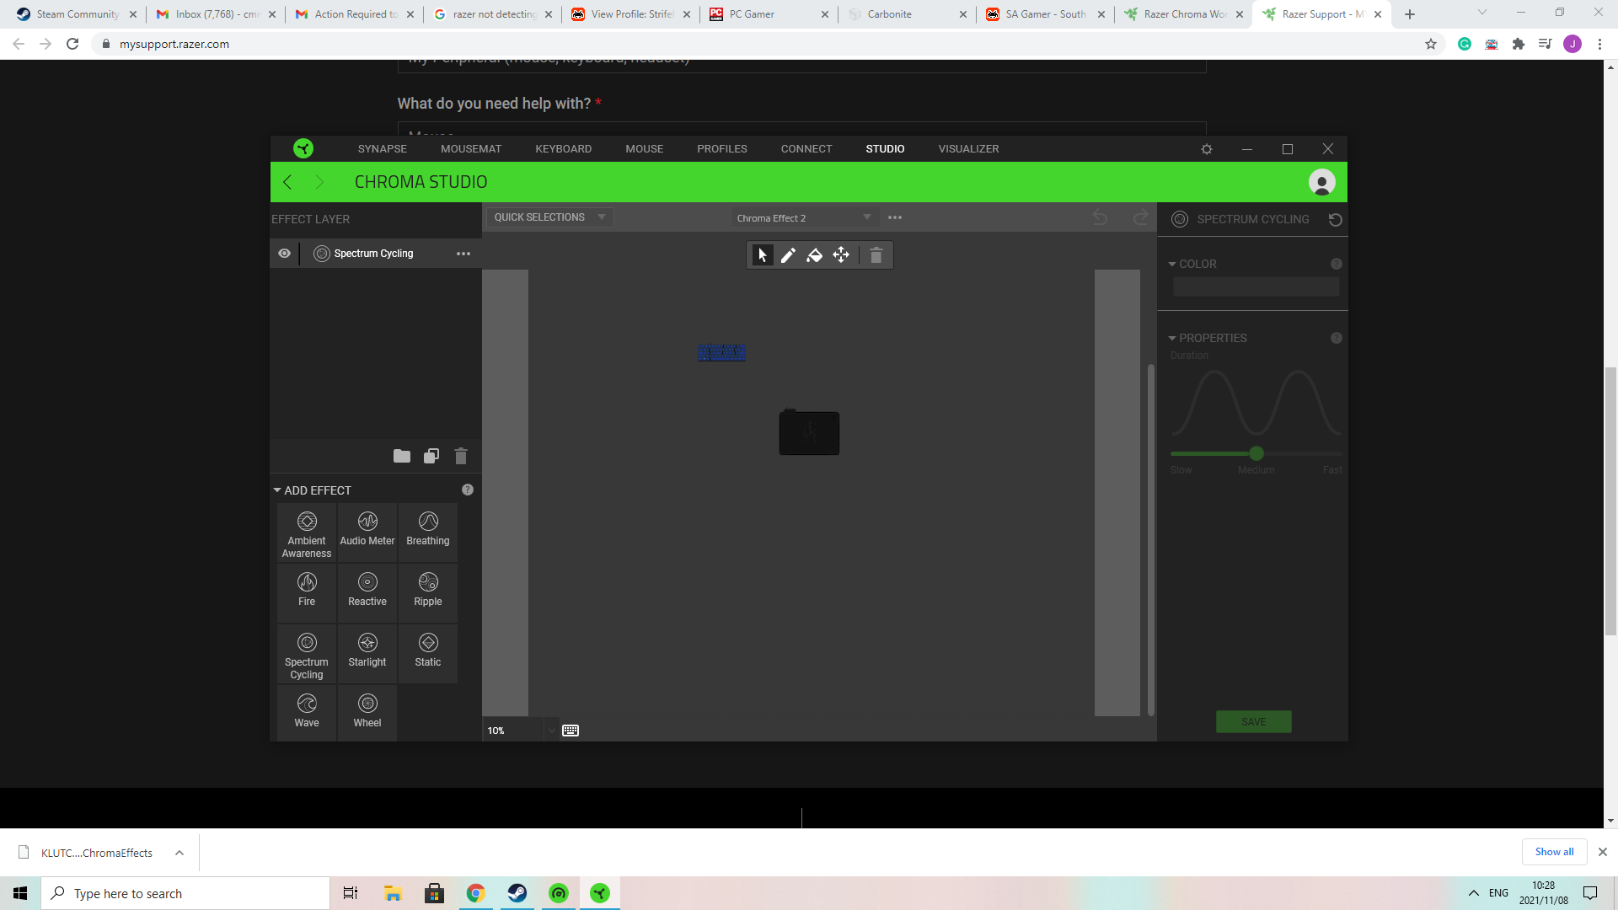Select the Spectrum Cycling effect layer
This screenshot has height=910, width=1618.
pyautogui.click(x=374, y=254)
